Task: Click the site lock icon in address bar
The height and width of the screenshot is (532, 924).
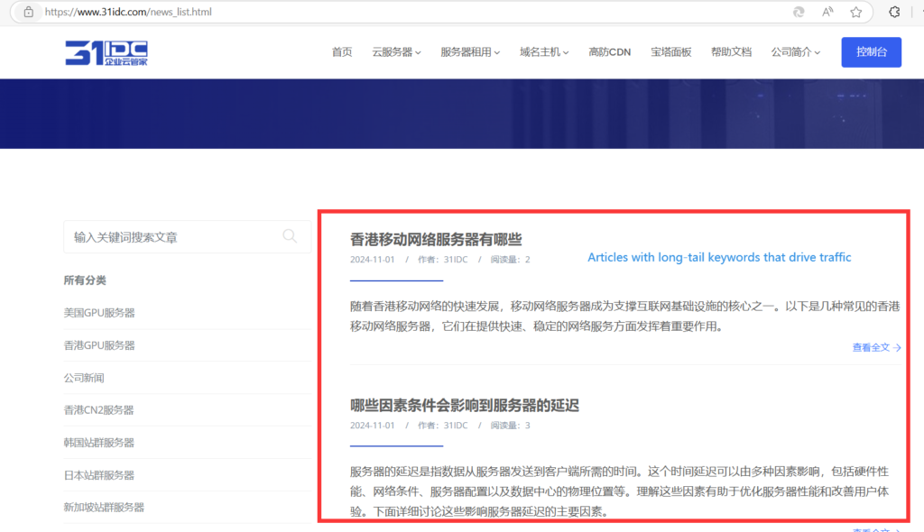Action: tap(28, 12)
